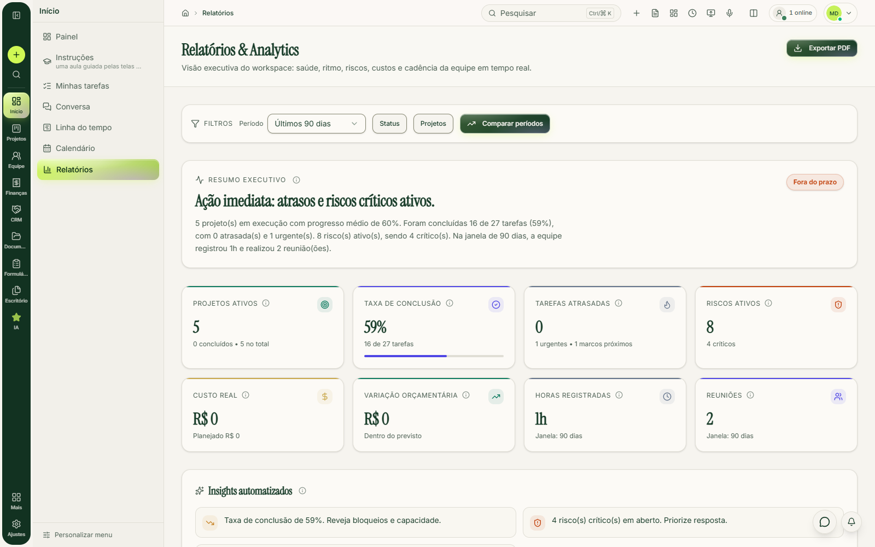
Task: Click the plus icon in top toolbar
Action: [637, 13]
